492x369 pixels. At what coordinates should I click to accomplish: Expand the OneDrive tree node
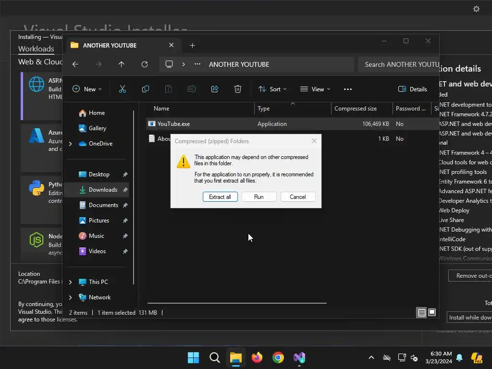[70, 144]
